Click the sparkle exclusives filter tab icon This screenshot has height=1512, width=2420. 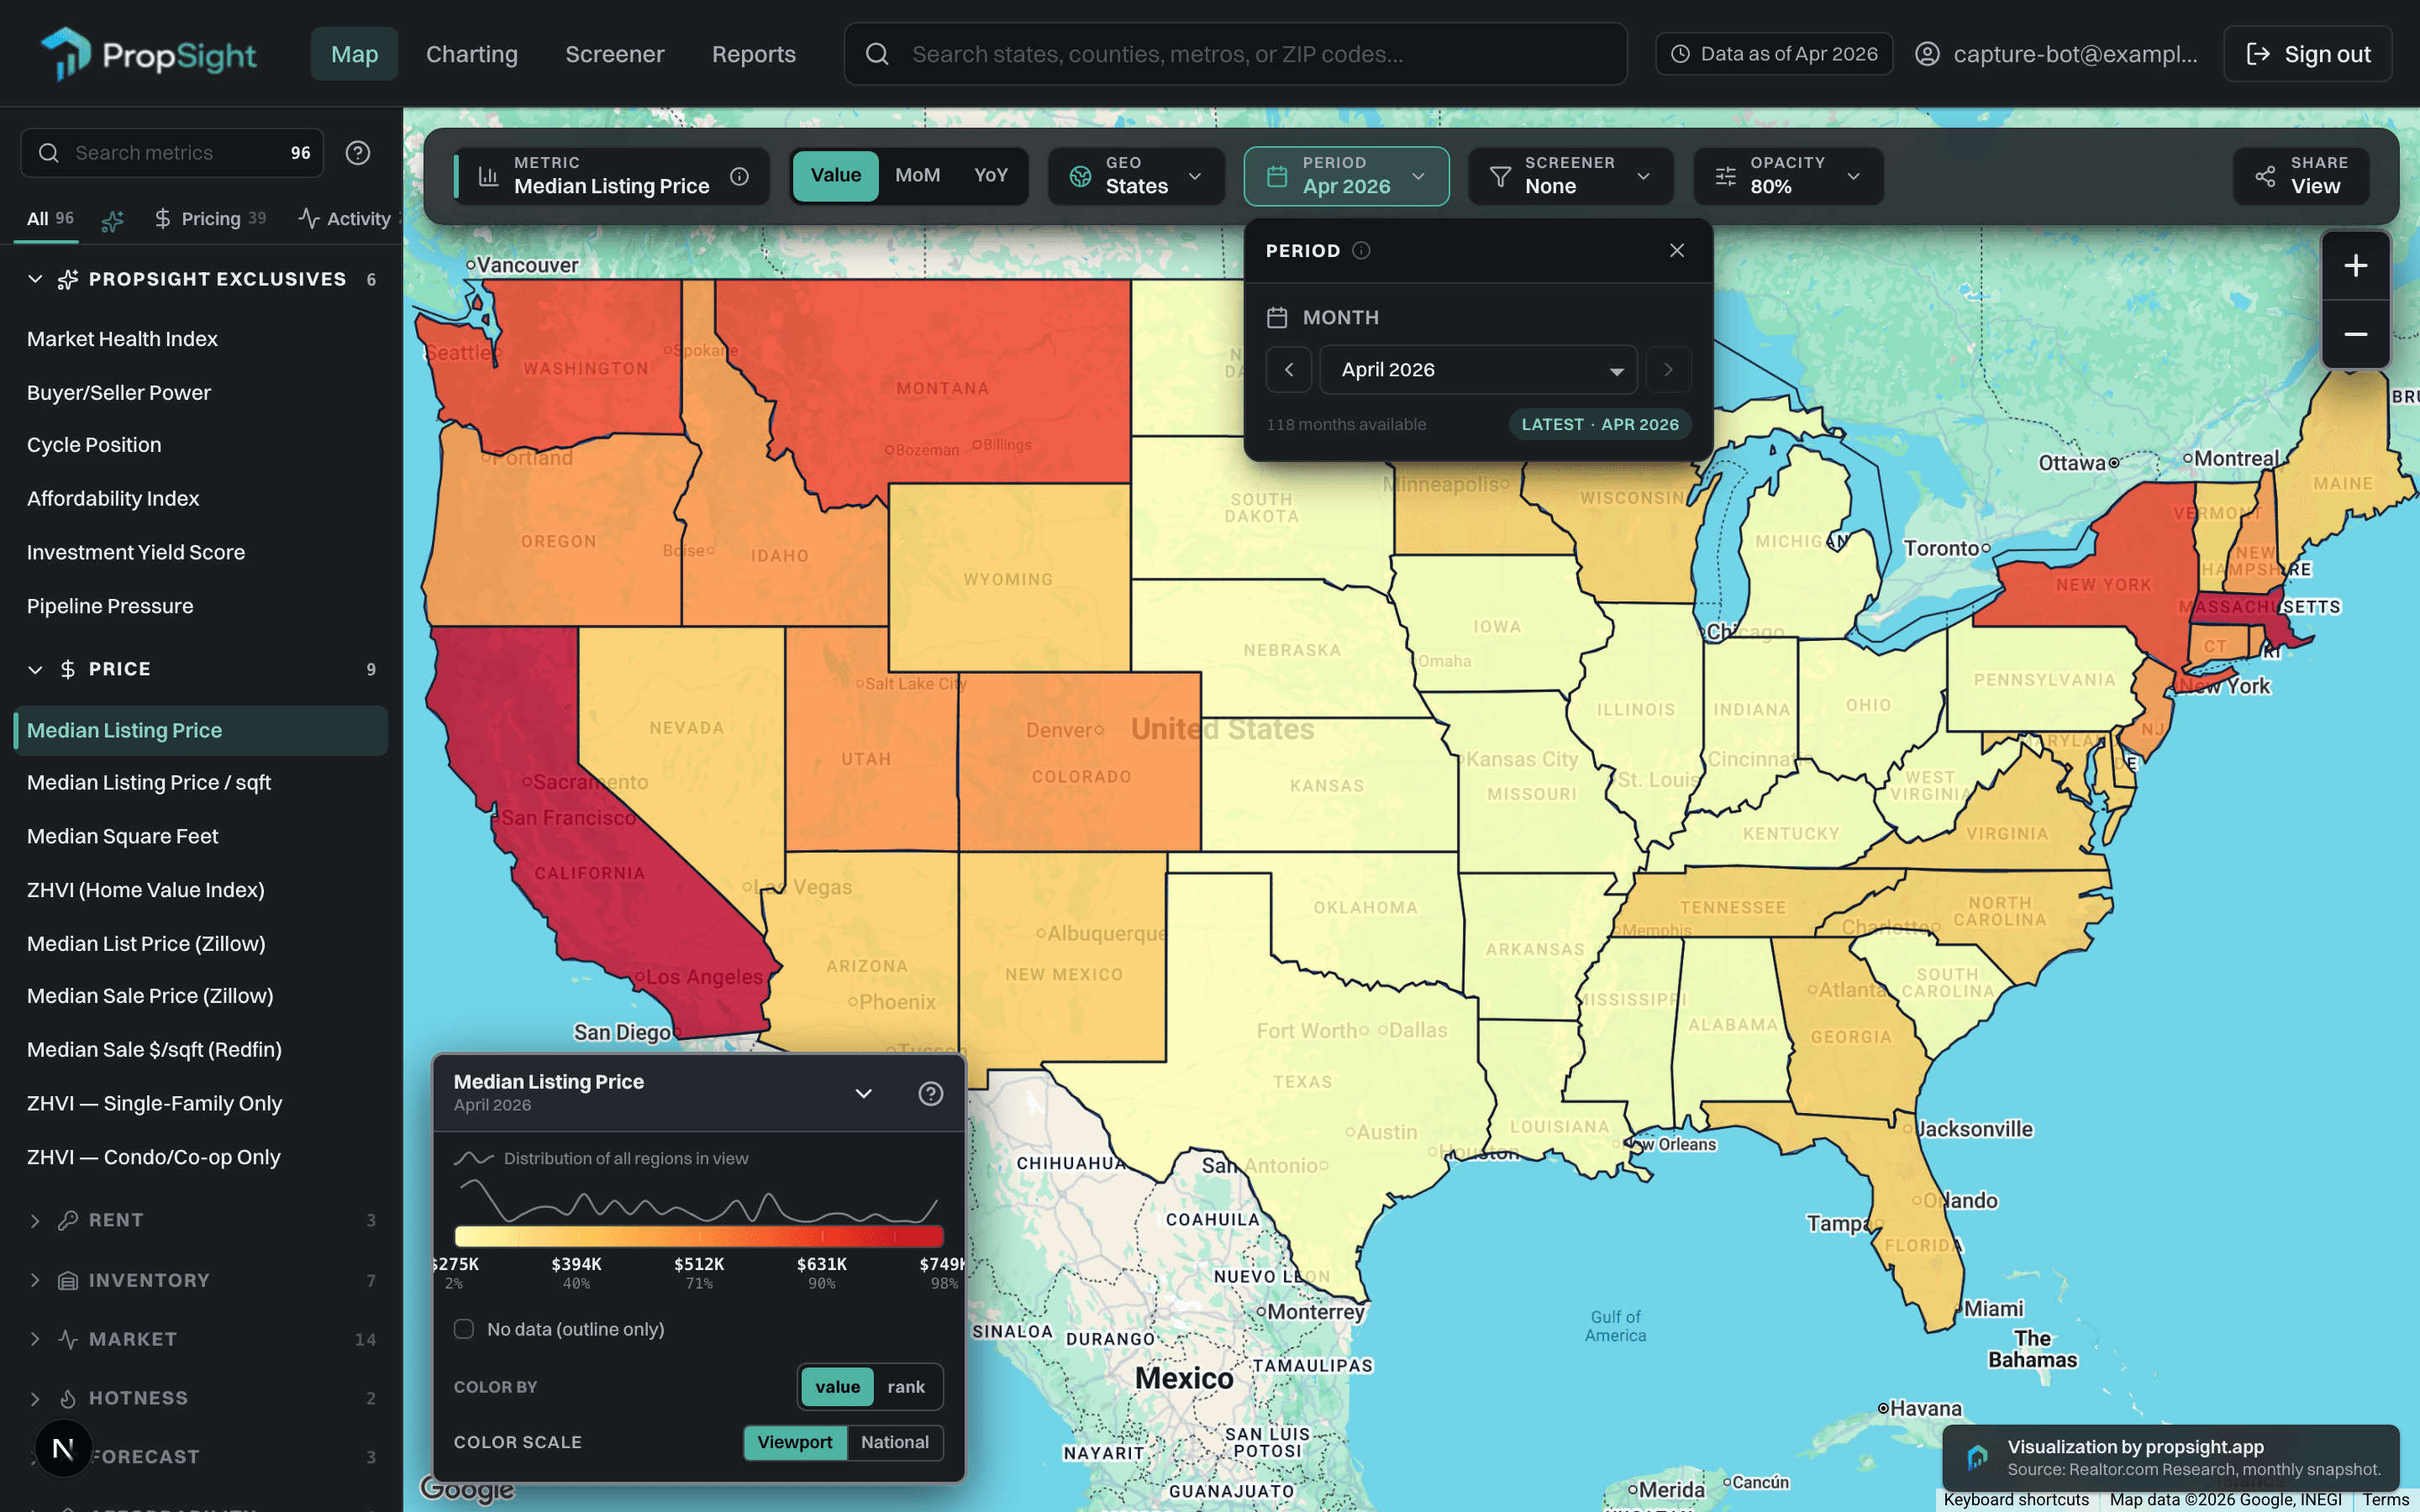coord(112,219)
